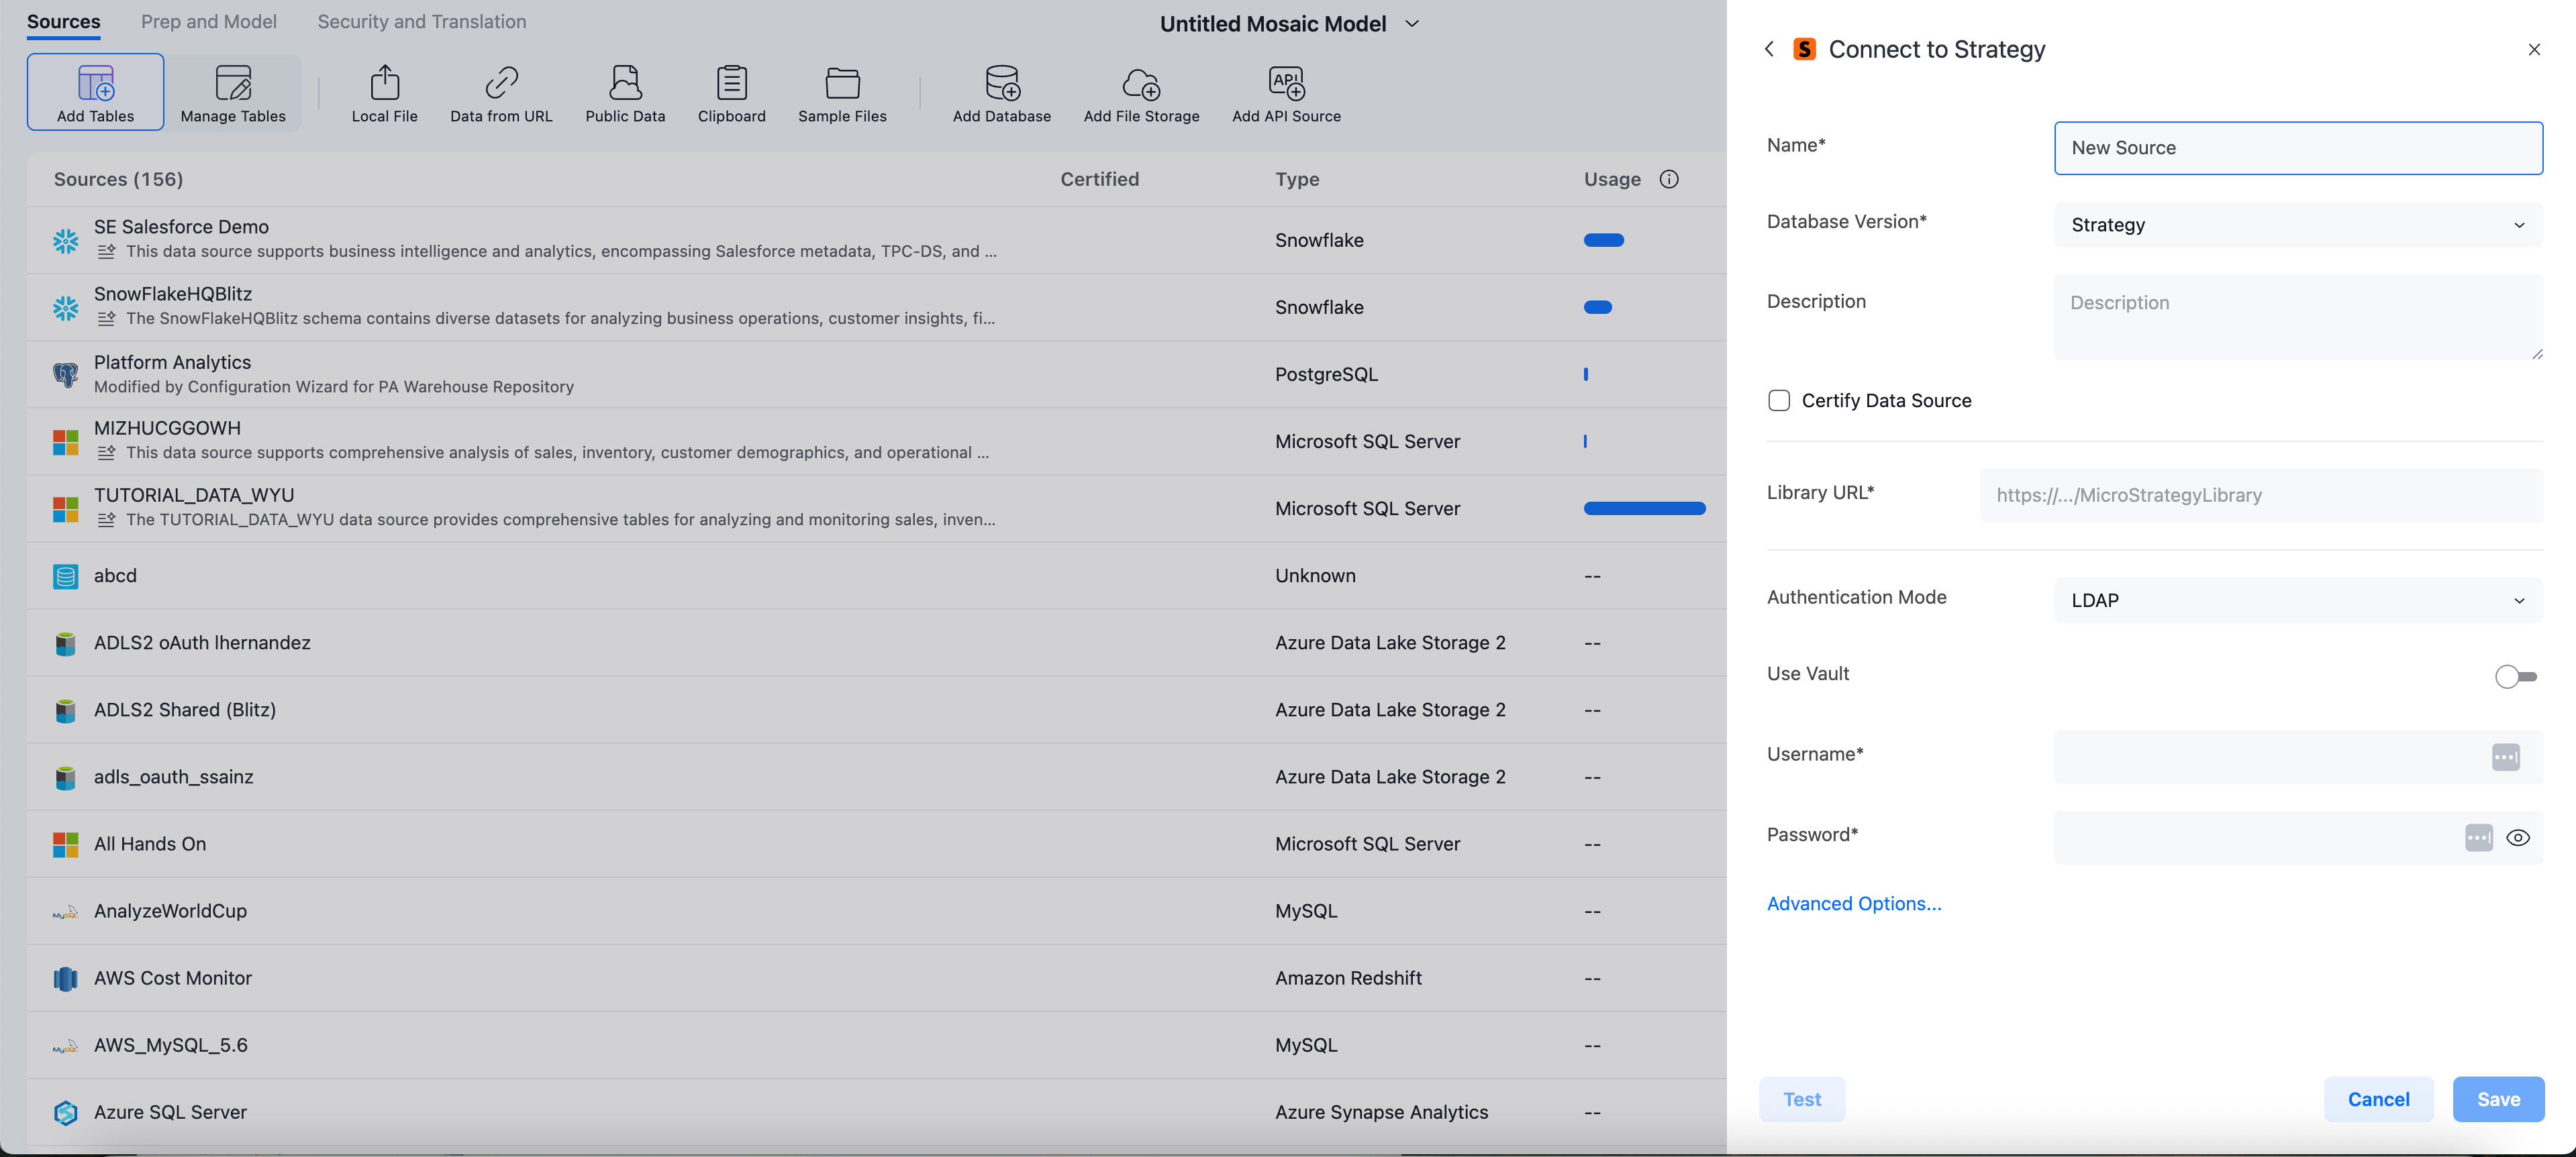This screenshot has height=1157, width=2576.
Task: Click the Manage Tables icon
Action: pos(233,84)
